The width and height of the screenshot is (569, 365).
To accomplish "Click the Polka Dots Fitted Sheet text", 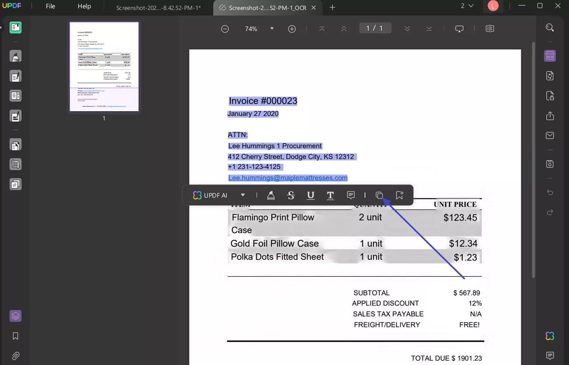I will (x=277, y=257).
